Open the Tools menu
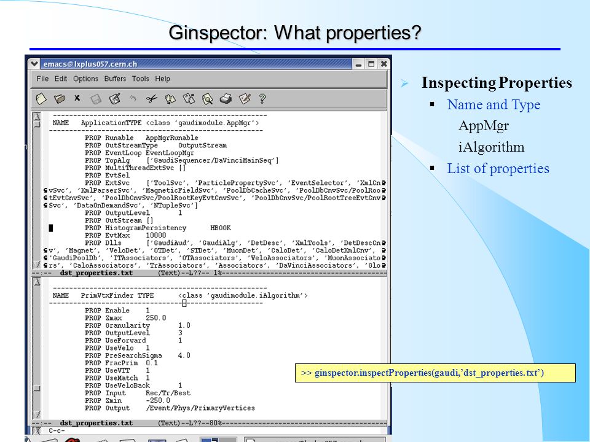The image size is (590, 442). [x=140, y=79]
